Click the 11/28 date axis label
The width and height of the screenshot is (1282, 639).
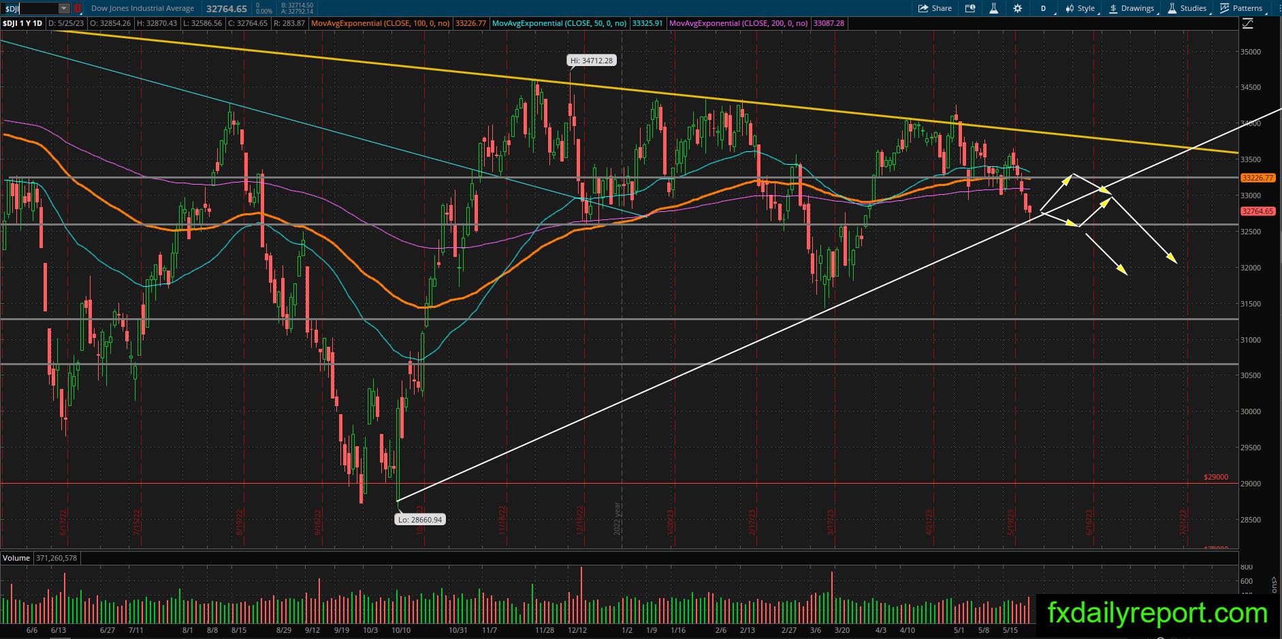[544, 630]
